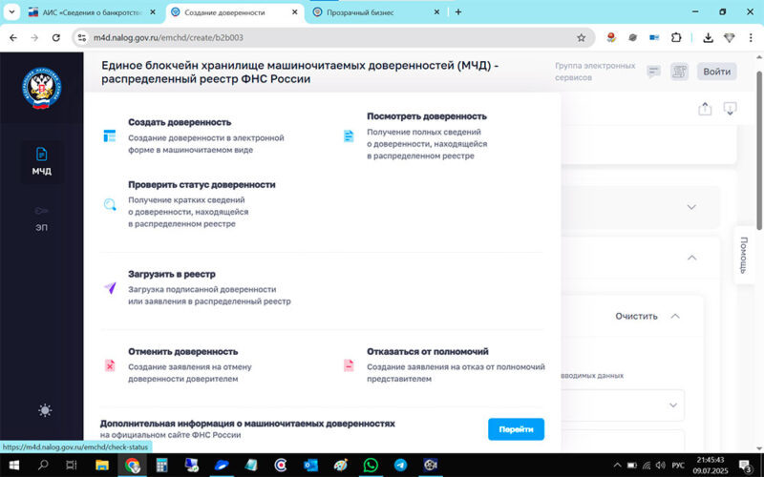Open Outlook from the taskbar
764x477 pixels.
pos(310,466)
